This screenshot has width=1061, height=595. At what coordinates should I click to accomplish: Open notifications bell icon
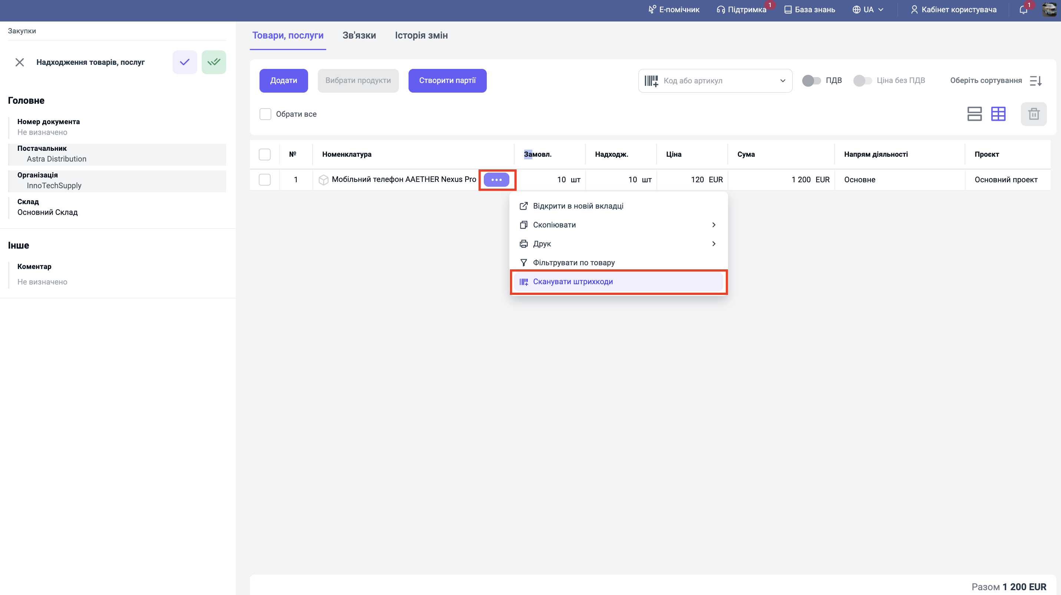point(1023,10)
